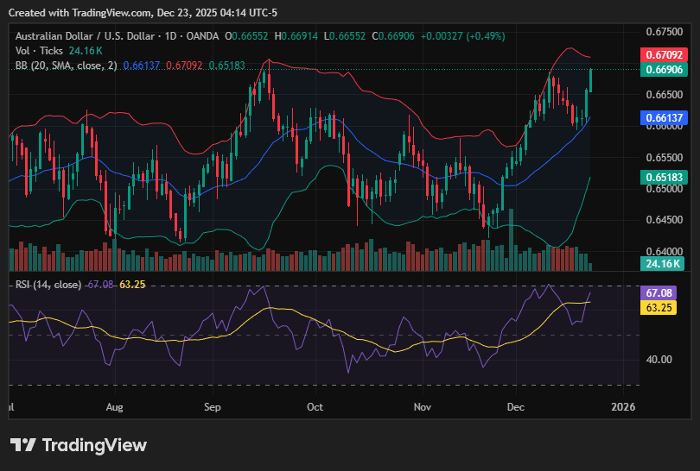This screenshot has width=700, height=471.
Task: Click the red 0.67092 upper band price tag
Action: tap(660, 54)
